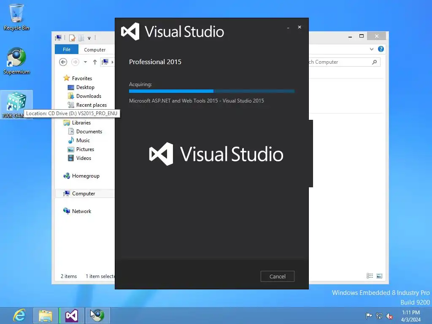Select Favorites in navigation pane
This screenshot has width=432, height=324.
point(82,78)
